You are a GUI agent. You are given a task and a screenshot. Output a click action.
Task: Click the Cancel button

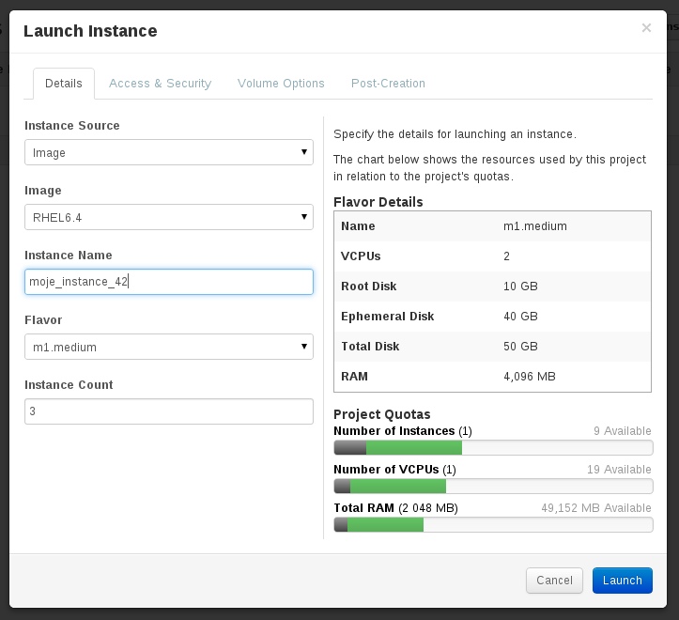[x=554, y=581]
